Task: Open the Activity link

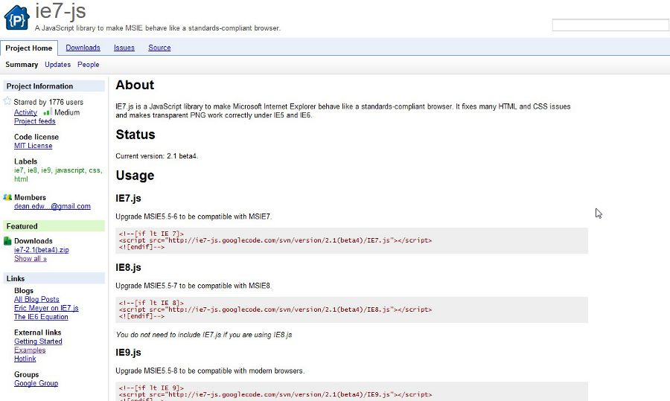Action: pos(25,112)
